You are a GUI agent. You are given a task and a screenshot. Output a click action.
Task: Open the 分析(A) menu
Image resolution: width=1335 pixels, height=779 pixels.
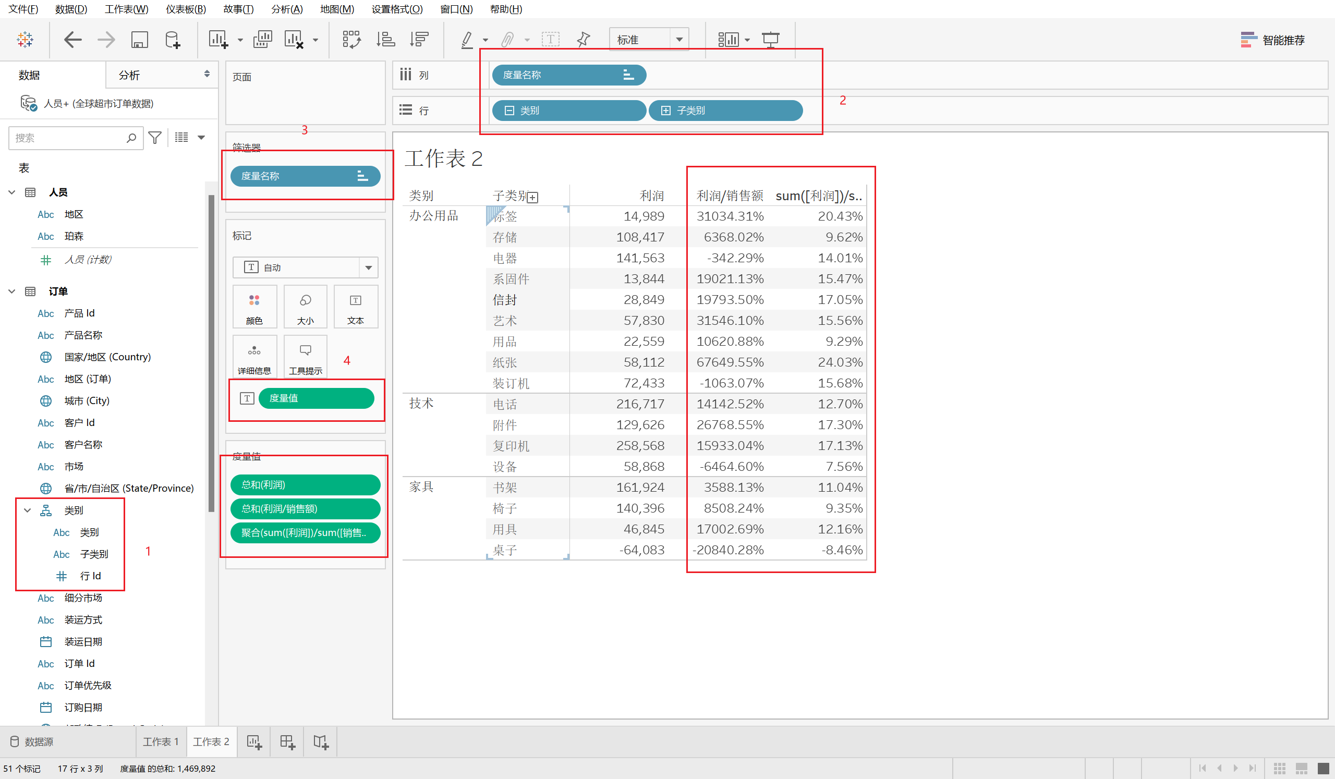(x=287, y=9)
